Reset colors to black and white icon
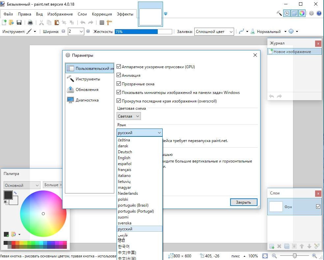This screenshot has width=324, height=260. point(6,203)
